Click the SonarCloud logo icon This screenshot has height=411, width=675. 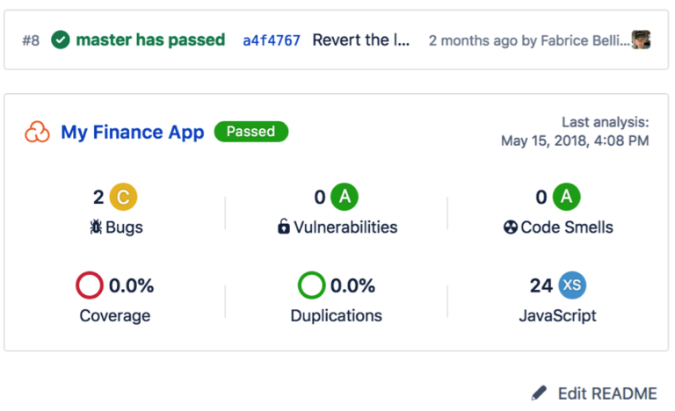point(37,132)
